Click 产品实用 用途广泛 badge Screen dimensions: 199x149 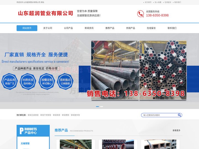pos(9,81)
